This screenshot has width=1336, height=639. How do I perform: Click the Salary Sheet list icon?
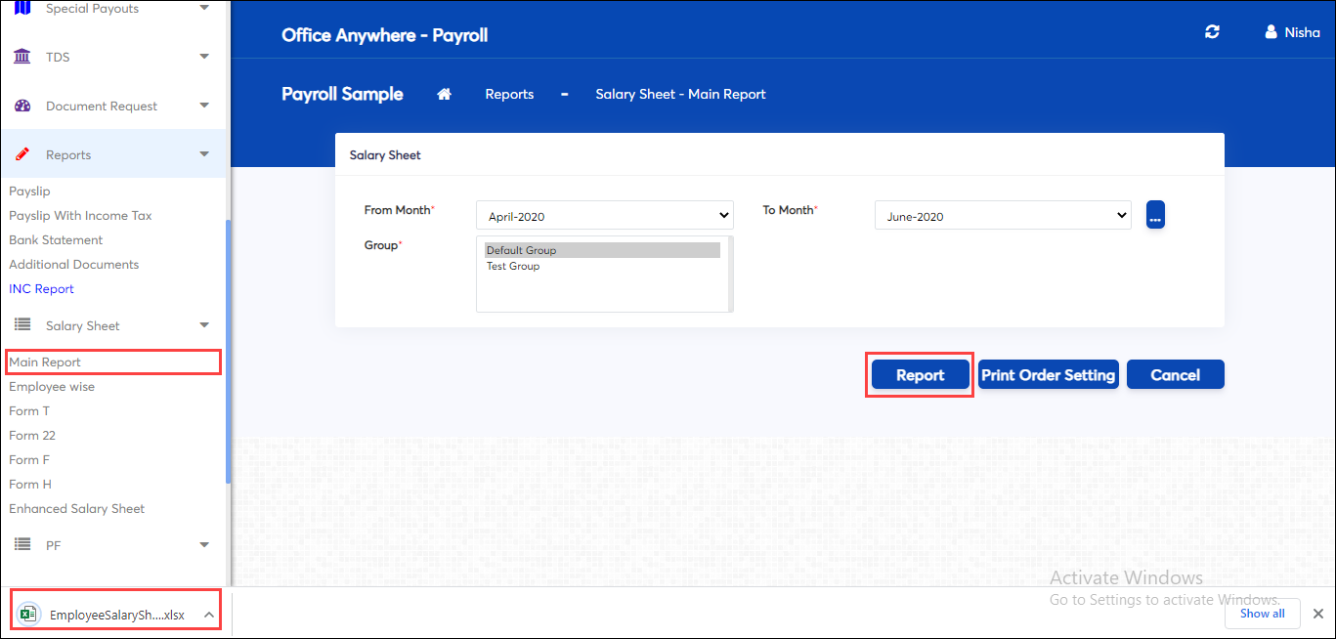click(x=22, y=325)
